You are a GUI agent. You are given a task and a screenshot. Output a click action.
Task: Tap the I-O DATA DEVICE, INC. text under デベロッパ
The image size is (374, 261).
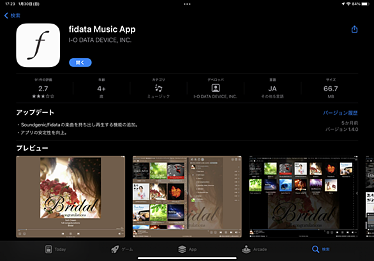point(215,96)
